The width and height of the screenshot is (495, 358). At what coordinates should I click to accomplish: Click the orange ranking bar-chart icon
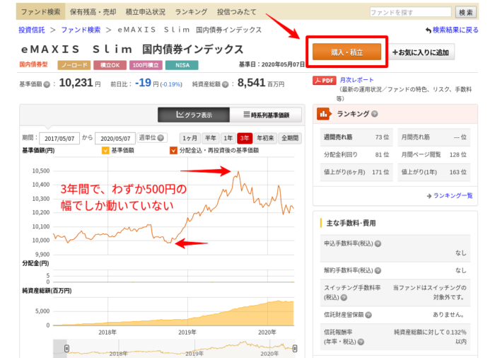pos(324,114)
